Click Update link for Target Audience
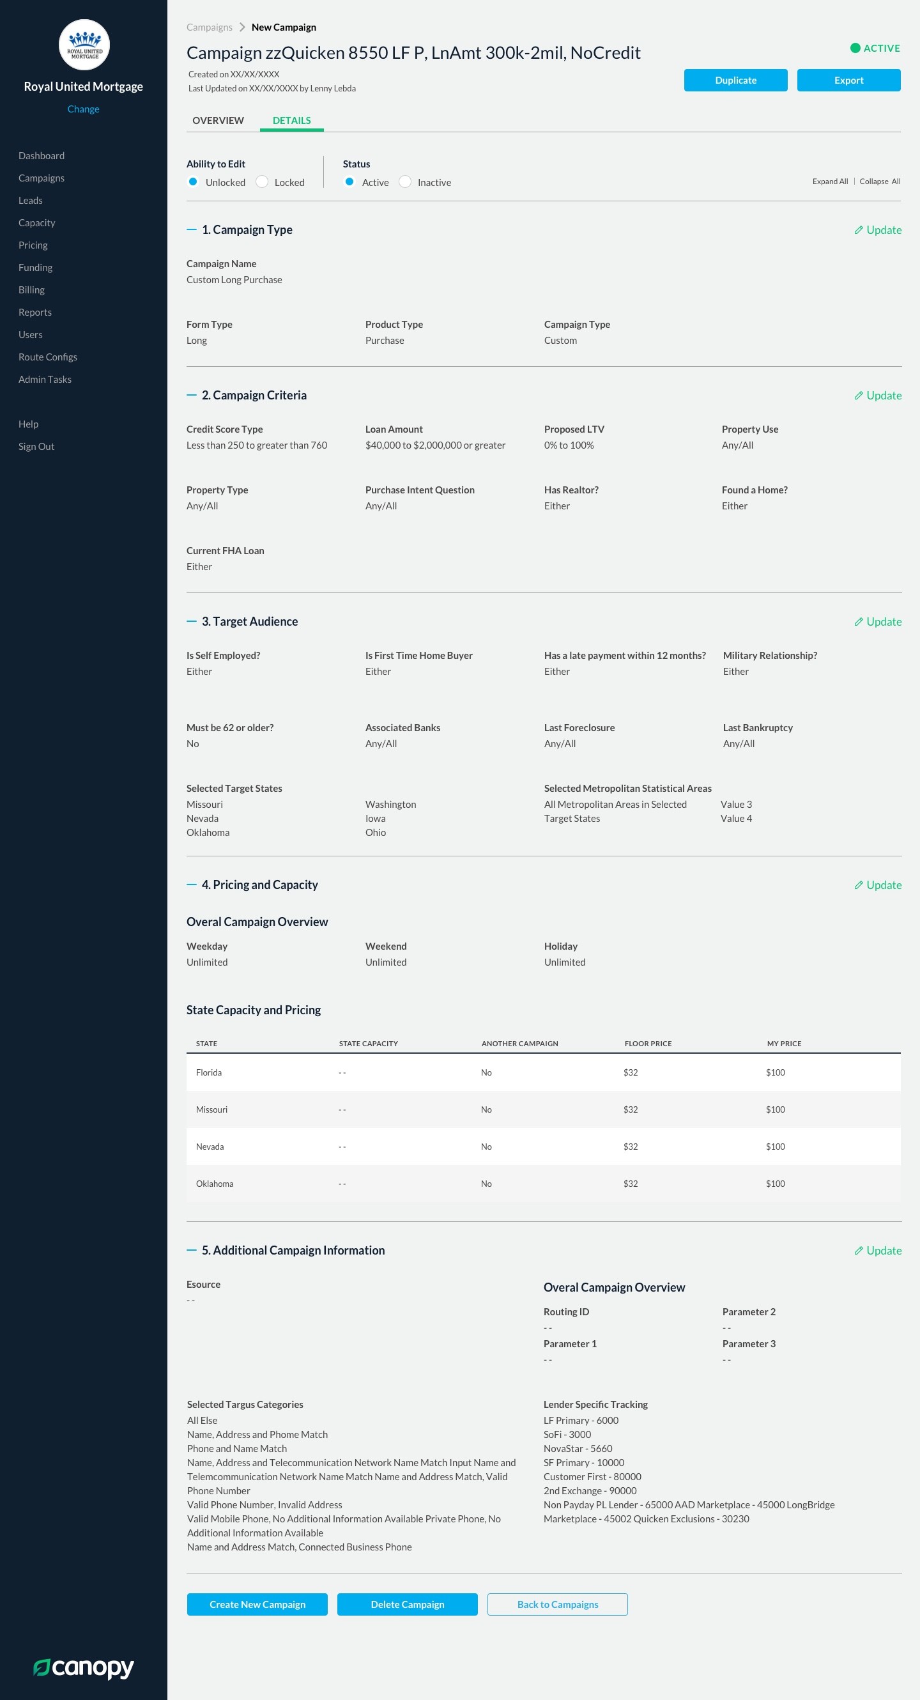 tap(884, 622)
